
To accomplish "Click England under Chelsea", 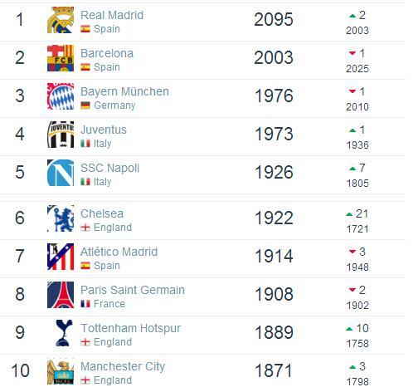I will tap(113, 228).
